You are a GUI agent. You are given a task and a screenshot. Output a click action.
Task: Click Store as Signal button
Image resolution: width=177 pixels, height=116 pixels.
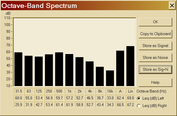[x=156, y=46]
